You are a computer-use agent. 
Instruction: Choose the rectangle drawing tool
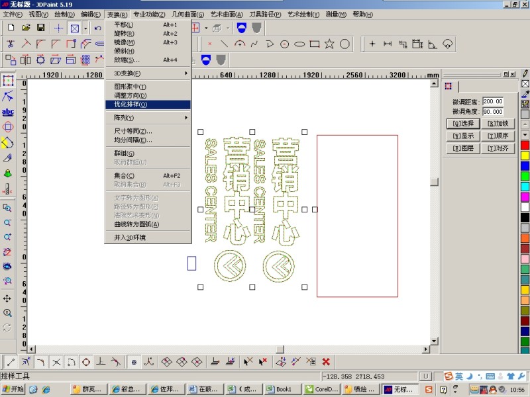(x=315, y=44)
